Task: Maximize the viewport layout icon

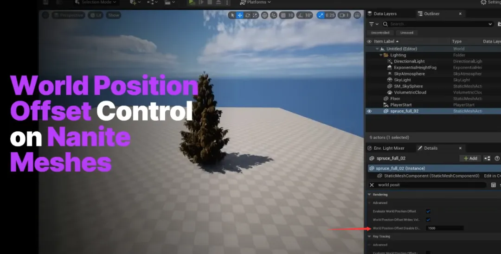Action: [357, 15]
